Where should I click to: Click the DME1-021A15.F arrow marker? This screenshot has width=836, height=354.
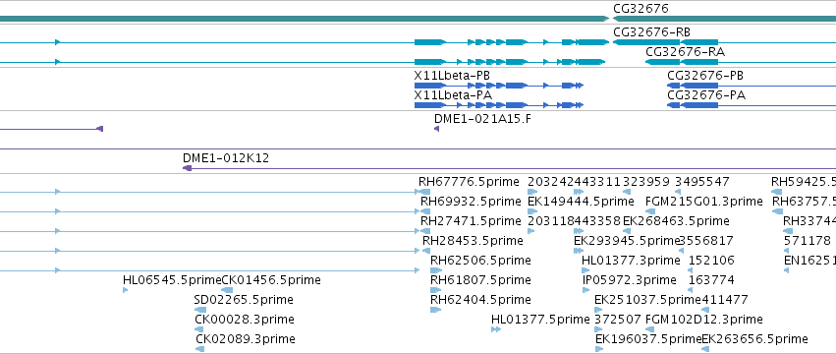coord(436,129)
